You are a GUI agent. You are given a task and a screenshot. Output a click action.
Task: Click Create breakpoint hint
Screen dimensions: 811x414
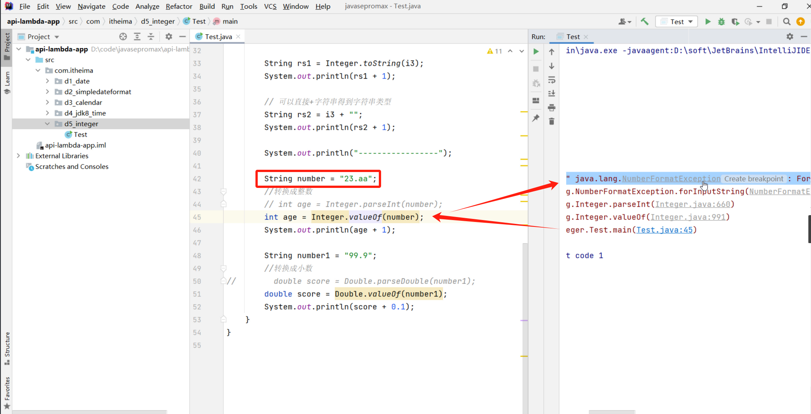[x=753, y=179]
